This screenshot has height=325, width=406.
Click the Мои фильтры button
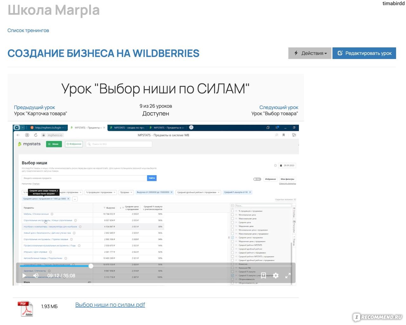point(287,179)
